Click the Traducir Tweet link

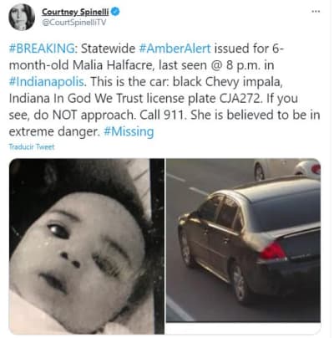point(32,146)
